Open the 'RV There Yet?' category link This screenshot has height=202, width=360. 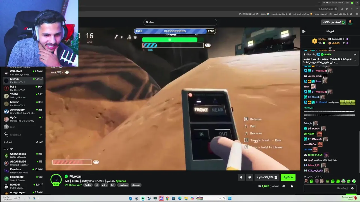tap(73, 185)
